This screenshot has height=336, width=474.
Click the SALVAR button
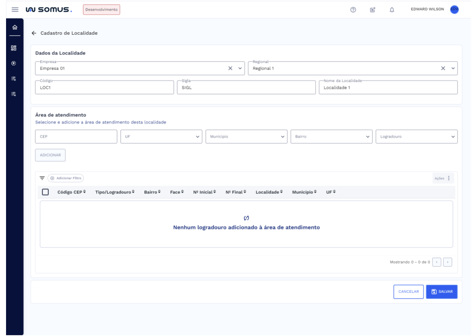tap(441, 292)
